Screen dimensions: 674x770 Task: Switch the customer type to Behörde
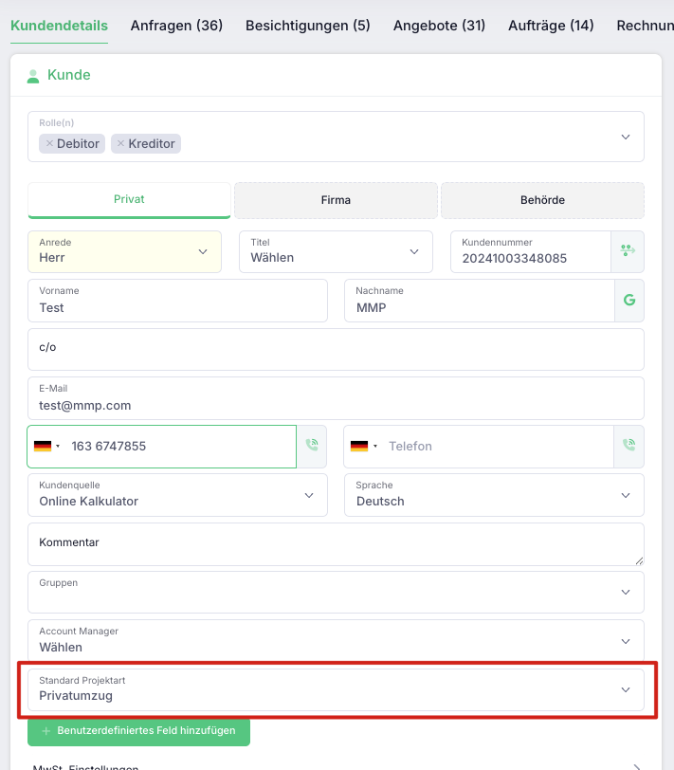click(x=542, y=200)
